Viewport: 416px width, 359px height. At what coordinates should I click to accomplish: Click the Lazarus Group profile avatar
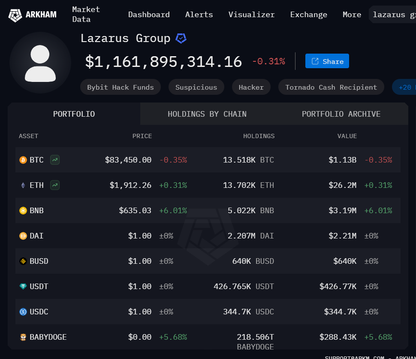click(x=40, y=63)
